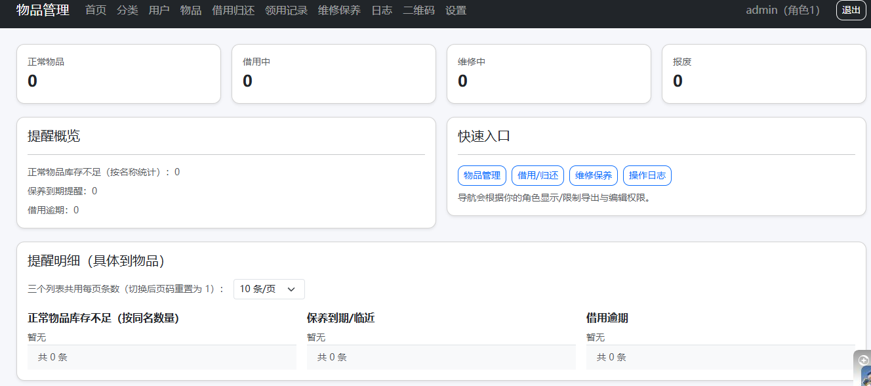Image resolution: width=871 pixels, height=386 pixels.
Task: Open the 用户 menu item
Action: (159, 11)
